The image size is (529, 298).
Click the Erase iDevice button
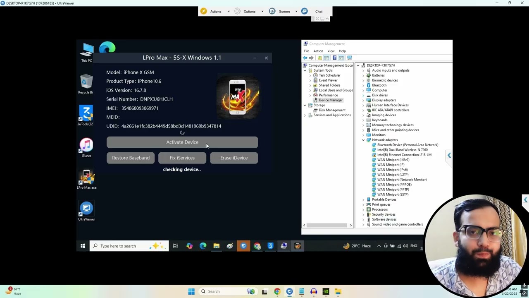234,158
